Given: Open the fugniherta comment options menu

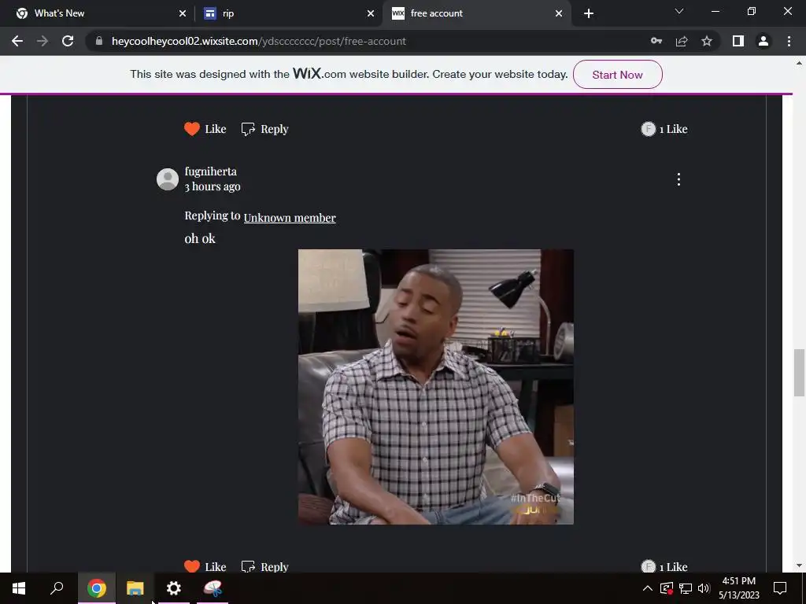Looking at the screenshot, I should tap(678, 179).
